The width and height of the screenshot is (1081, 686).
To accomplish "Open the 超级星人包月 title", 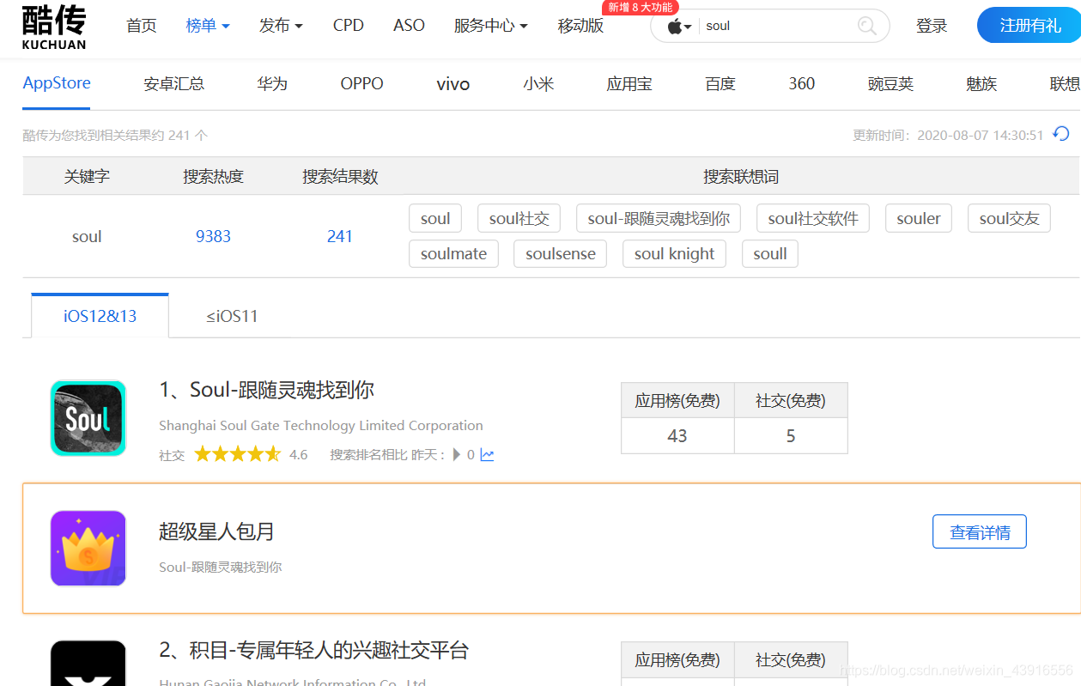I will pyautogui.click(x=216, y=531).
